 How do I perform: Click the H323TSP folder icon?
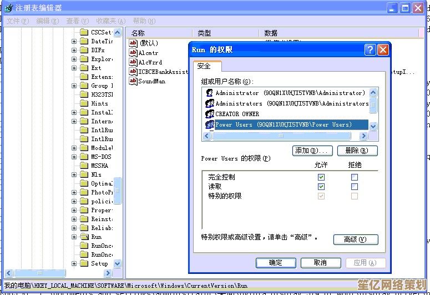[84, 94]
